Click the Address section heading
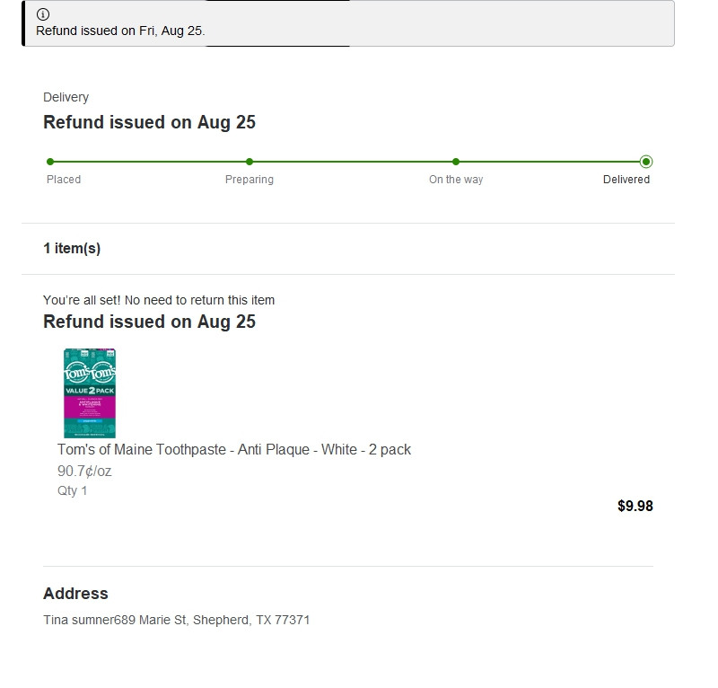 (75, 594)
